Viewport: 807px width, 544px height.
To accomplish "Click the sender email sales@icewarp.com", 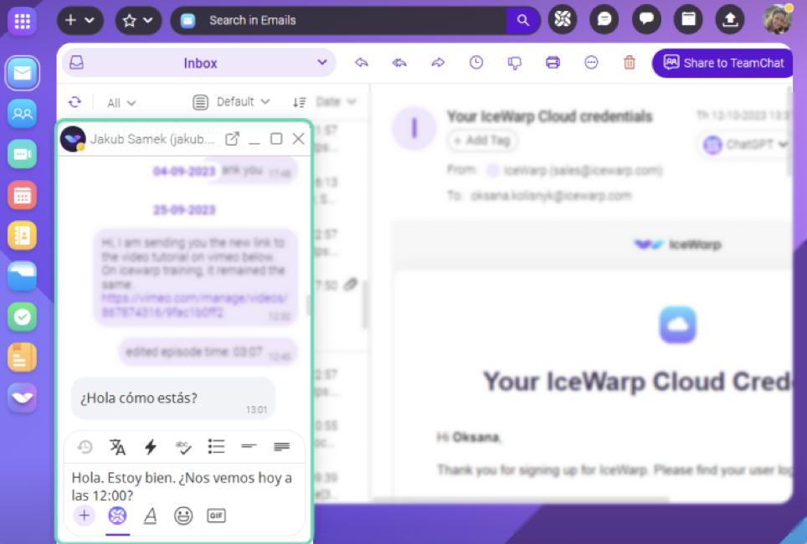I will tap(606, 171).
